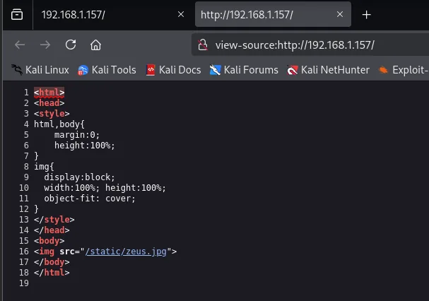Click the height:100%; line 6 text
429x301 pixels.
tap(85, 146)
